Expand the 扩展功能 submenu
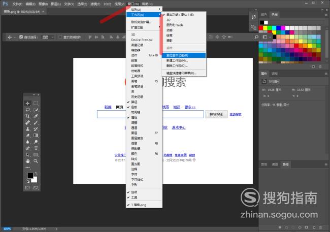330x232 pixels. pyautogui.click(x=144, y=27)
